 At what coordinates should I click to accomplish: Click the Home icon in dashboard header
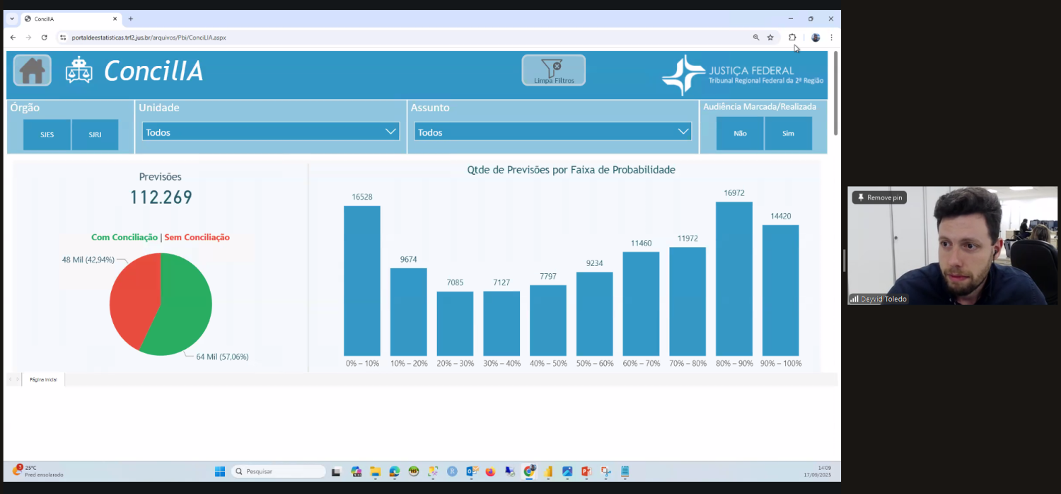[32, 71]
